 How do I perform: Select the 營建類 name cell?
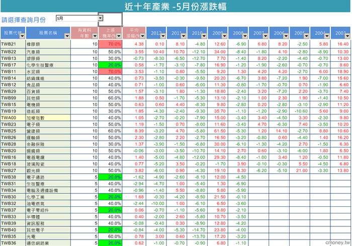click(x=48, y=131)
